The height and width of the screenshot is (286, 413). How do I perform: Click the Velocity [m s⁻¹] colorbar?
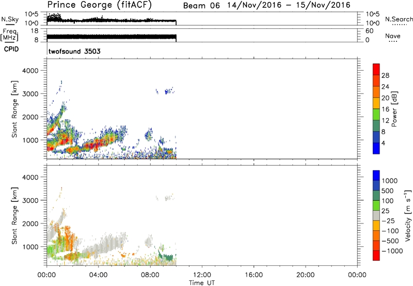click(376, 215)
